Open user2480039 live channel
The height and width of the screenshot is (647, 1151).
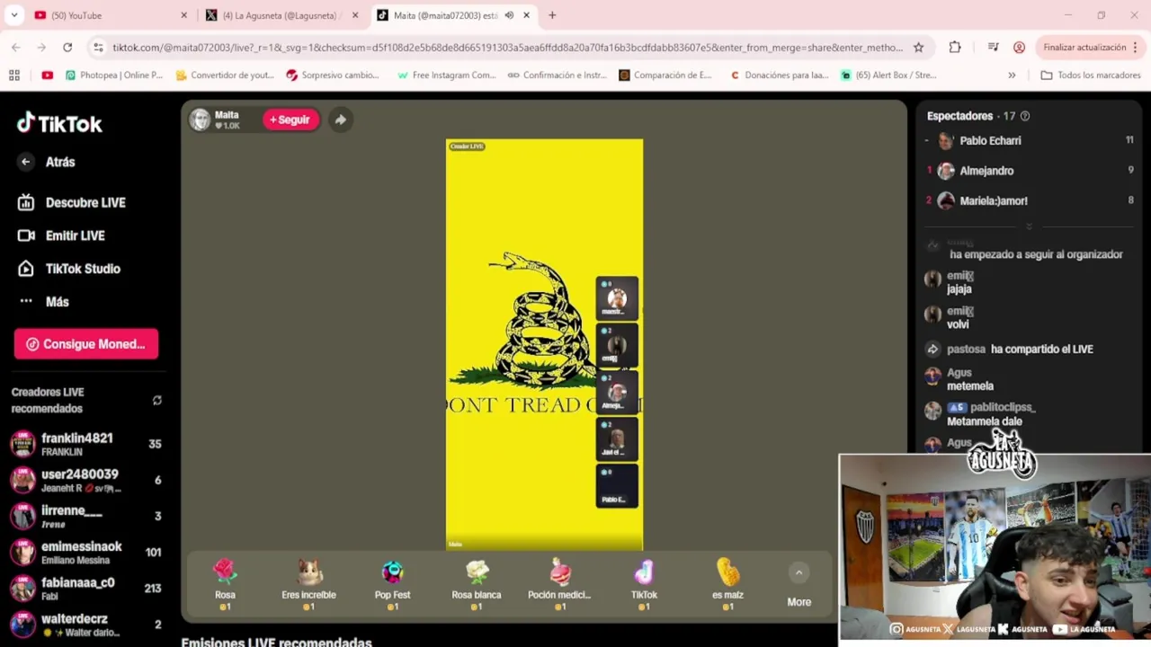[85, 480]
